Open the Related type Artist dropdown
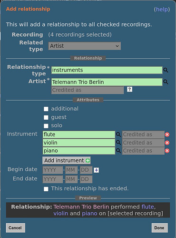176x238 pixels. (x=85, y=46)
